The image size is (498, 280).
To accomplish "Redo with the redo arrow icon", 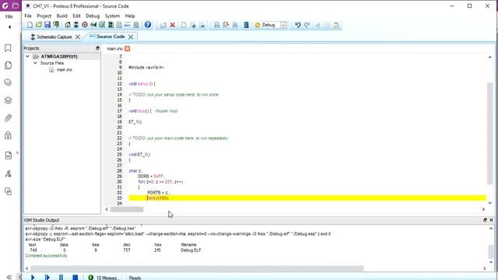I will click(x=307, y=25).
